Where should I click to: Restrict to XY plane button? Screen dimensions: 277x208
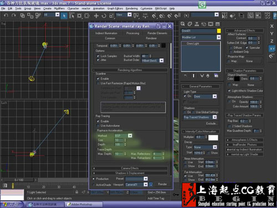coord(272,49)
